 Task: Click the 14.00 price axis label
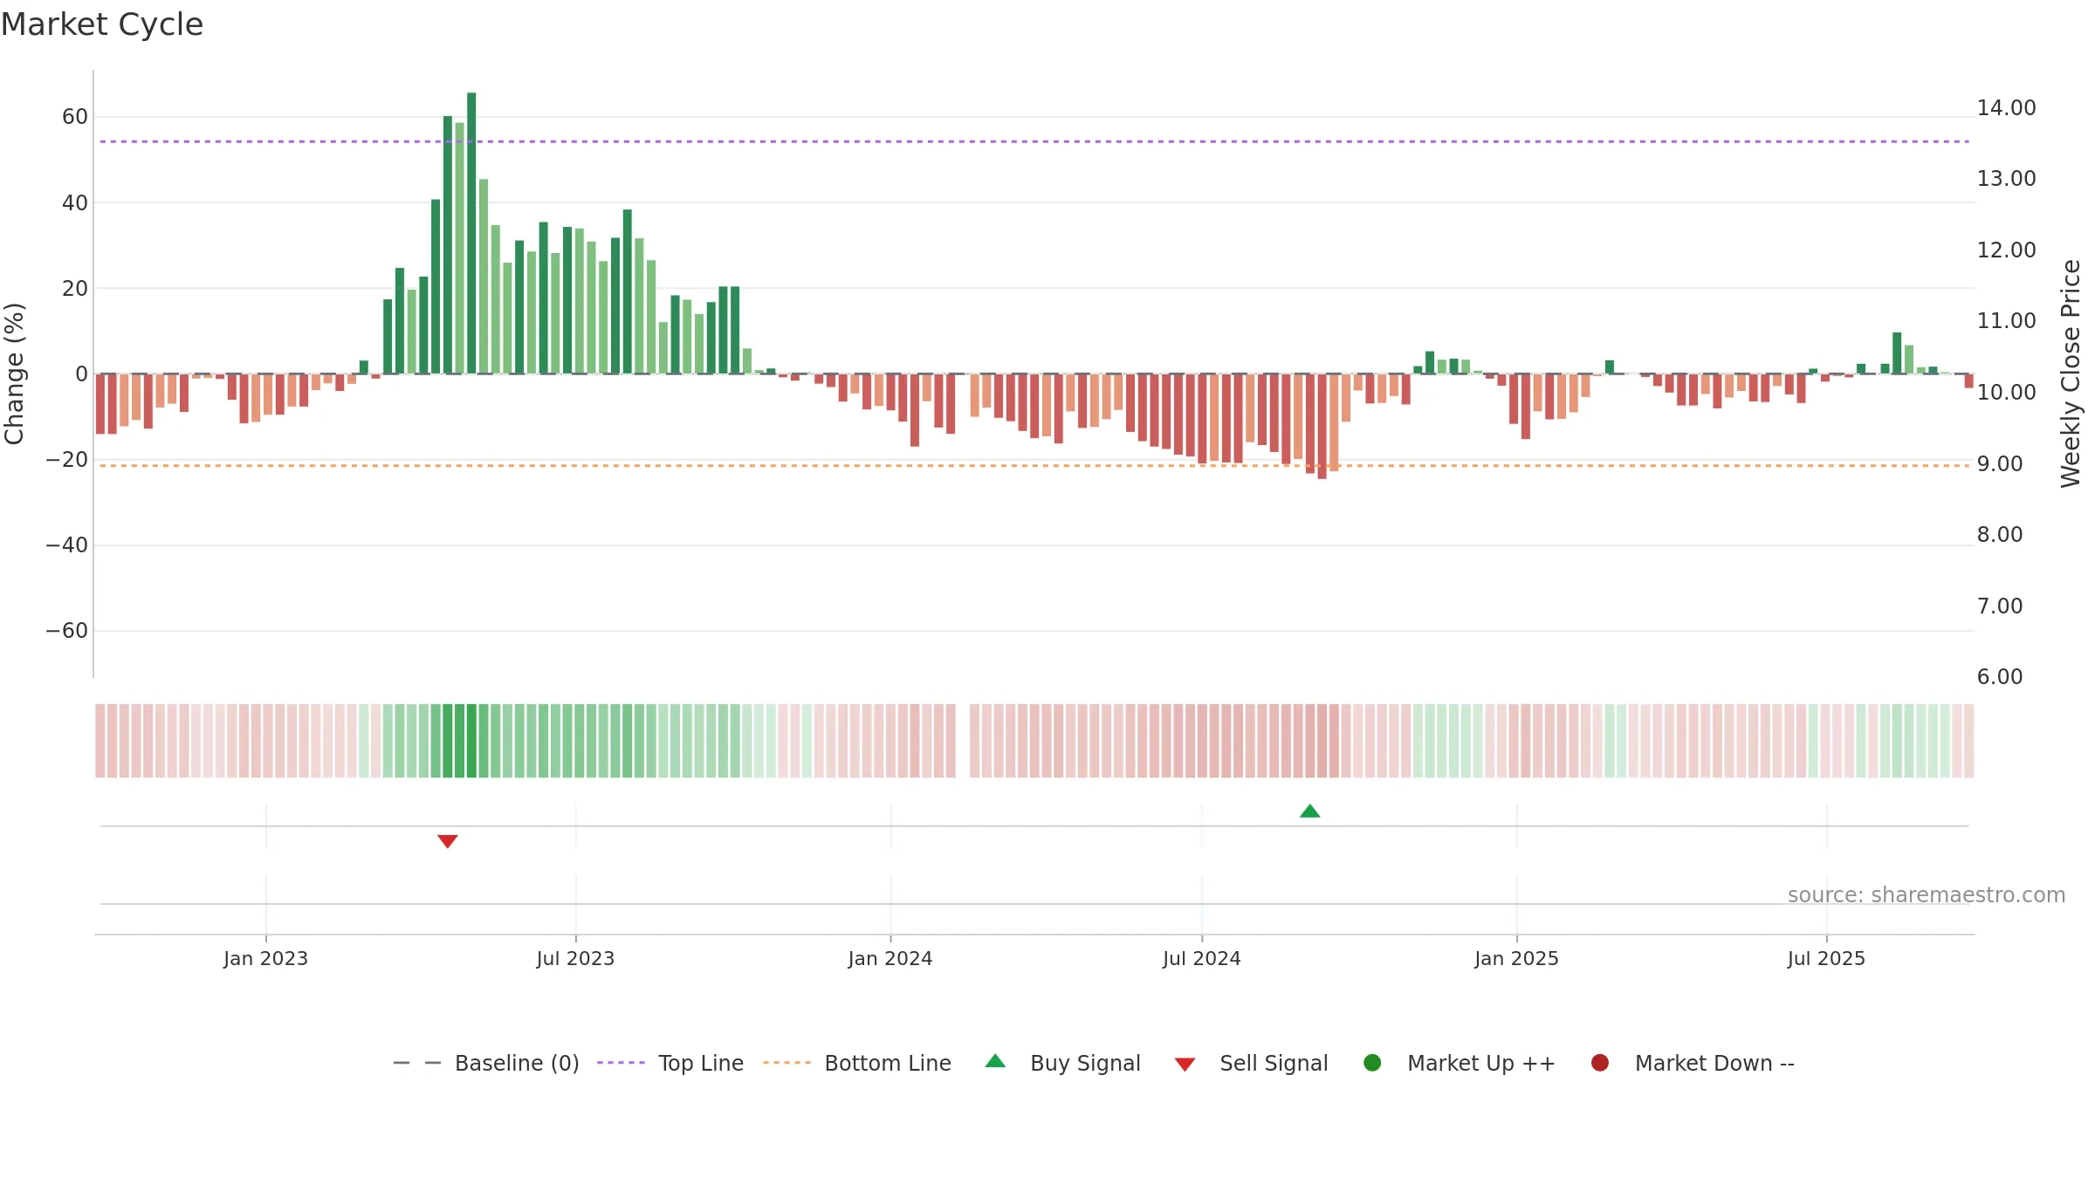coord(2006,108)
